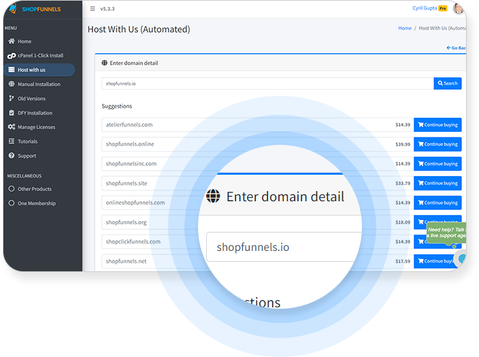Click the hamburger menu toggle icon
The image size is (479, 357).
pyautogui.click(x=93, y=9)
